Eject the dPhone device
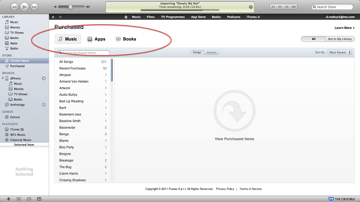The width and height of the screenshot is (360, 202). pyautogui.click(x=44, y=78)
